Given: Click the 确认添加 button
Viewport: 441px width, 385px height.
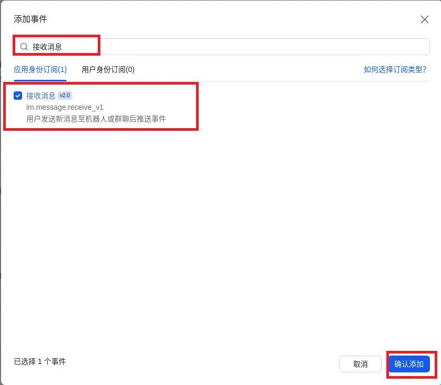Looking at the screenshot, I should point(409,364).
